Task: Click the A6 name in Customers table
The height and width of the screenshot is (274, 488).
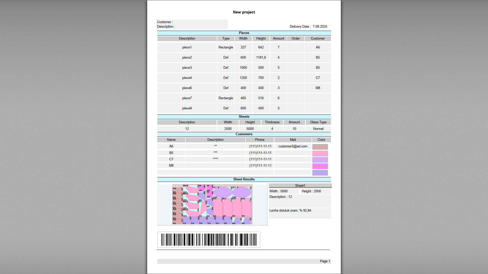Action: [x=171, y=146]
